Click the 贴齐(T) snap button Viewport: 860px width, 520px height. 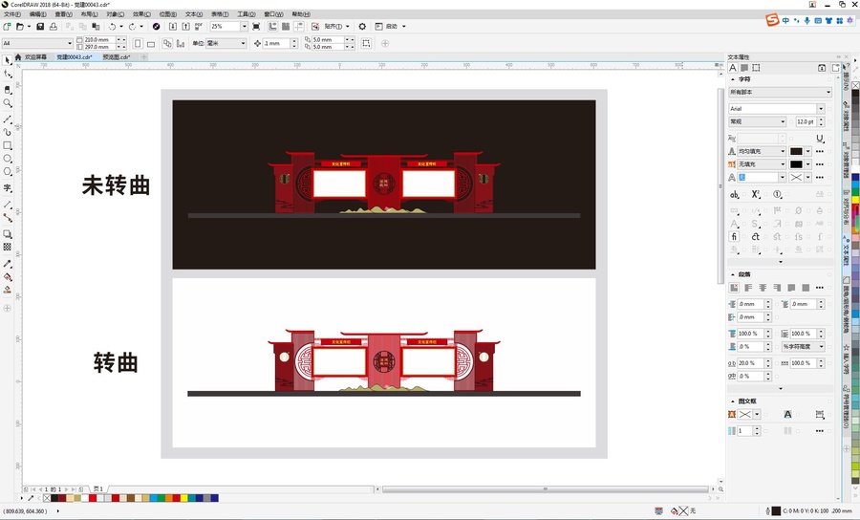click(x=333, y=27)
